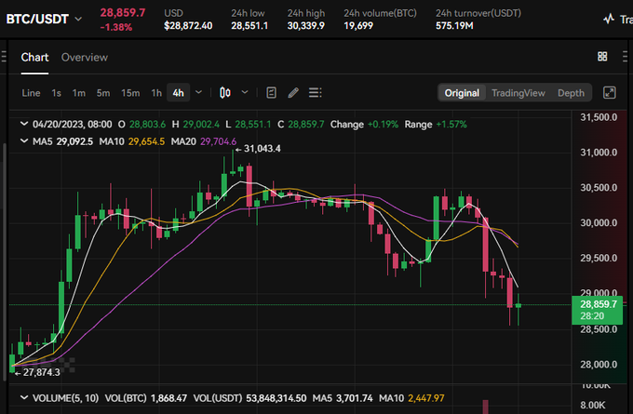Screen dimensions: 633x414
Task: Select the 5m timeframe
Action: tap(103, 93)
